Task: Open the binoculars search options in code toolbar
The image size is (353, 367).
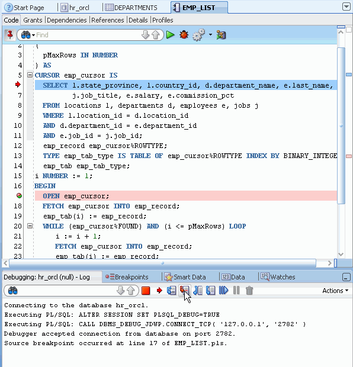Action: (28, 35)
